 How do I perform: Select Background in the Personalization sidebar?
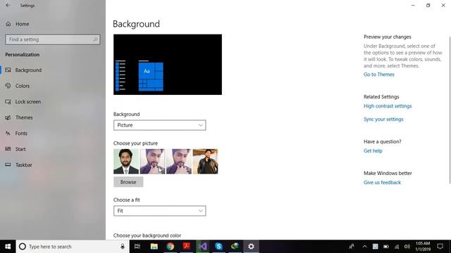click(x=28, y=70)
